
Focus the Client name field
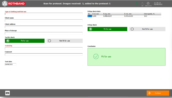tap(44, 20)
